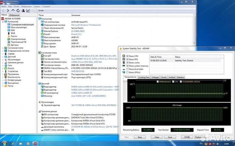Click the Forward arrow in AIDA64 toolbar

click(8, 10)
